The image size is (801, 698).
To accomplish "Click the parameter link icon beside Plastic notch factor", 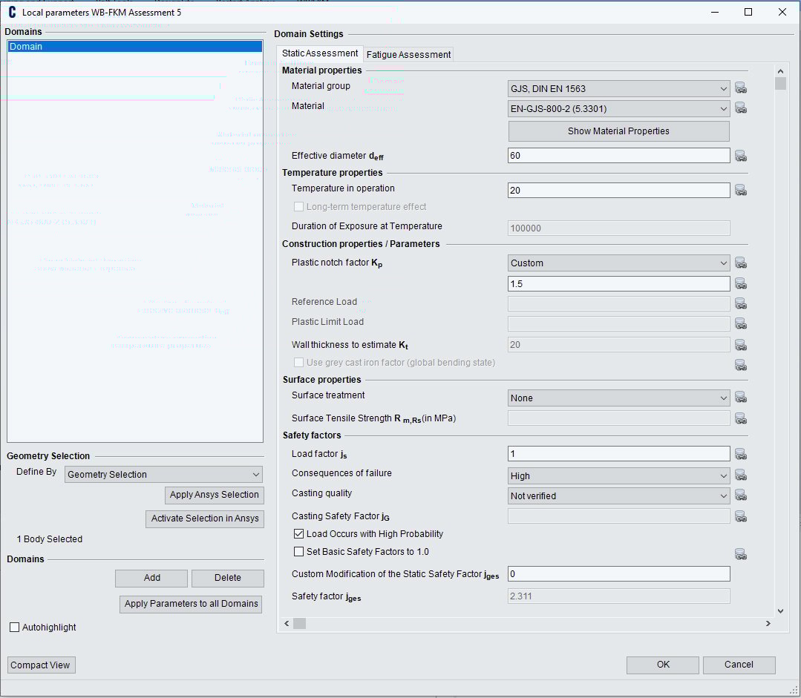I will 740,263.
